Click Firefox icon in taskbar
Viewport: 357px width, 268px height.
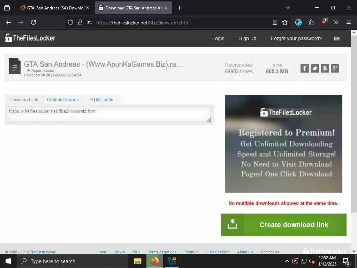pos(154,261)
